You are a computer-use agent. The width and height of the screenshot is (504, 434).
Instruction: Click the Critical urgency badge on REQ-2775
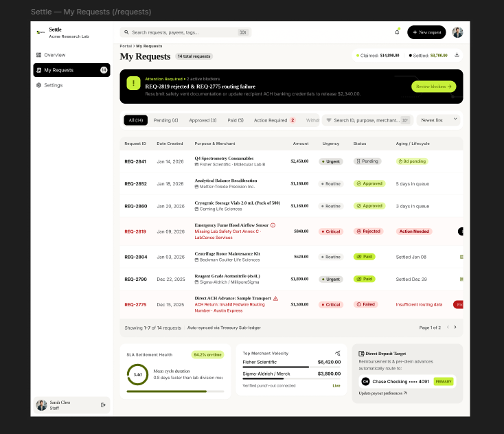pos(331,304)
